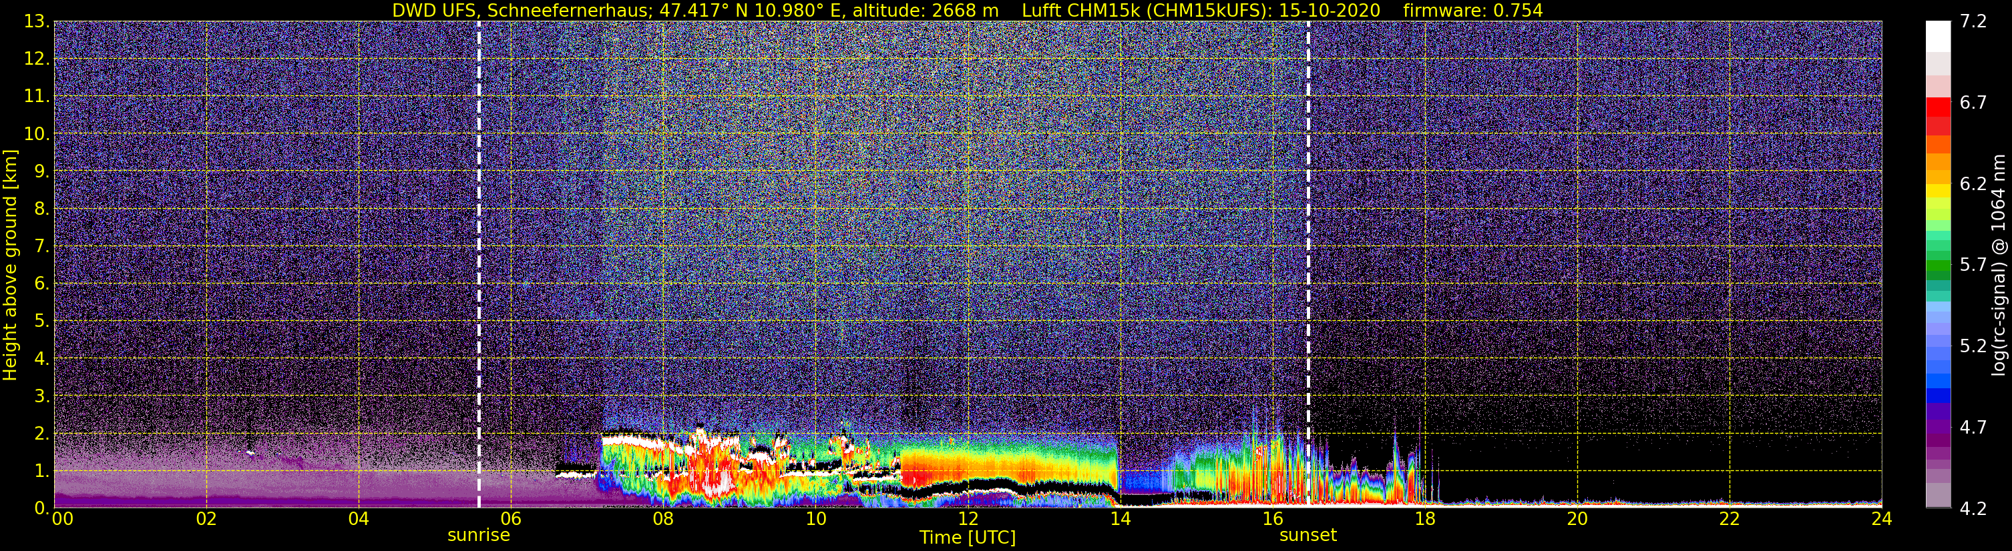Click the 'Height above ground [km]' axis label
Viewport: 2012px width, 551px height.
[10, 265]
